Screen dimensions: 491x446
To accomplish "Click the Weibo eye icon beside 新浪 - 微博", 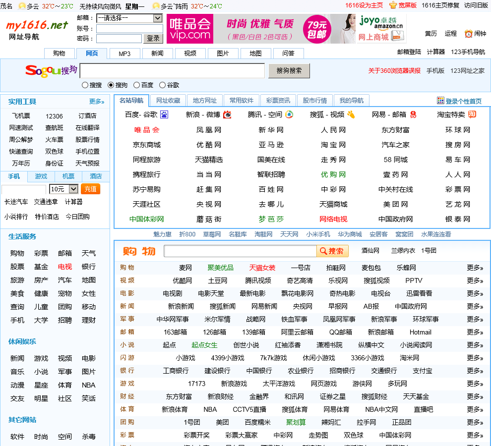I will click(227, 114).
